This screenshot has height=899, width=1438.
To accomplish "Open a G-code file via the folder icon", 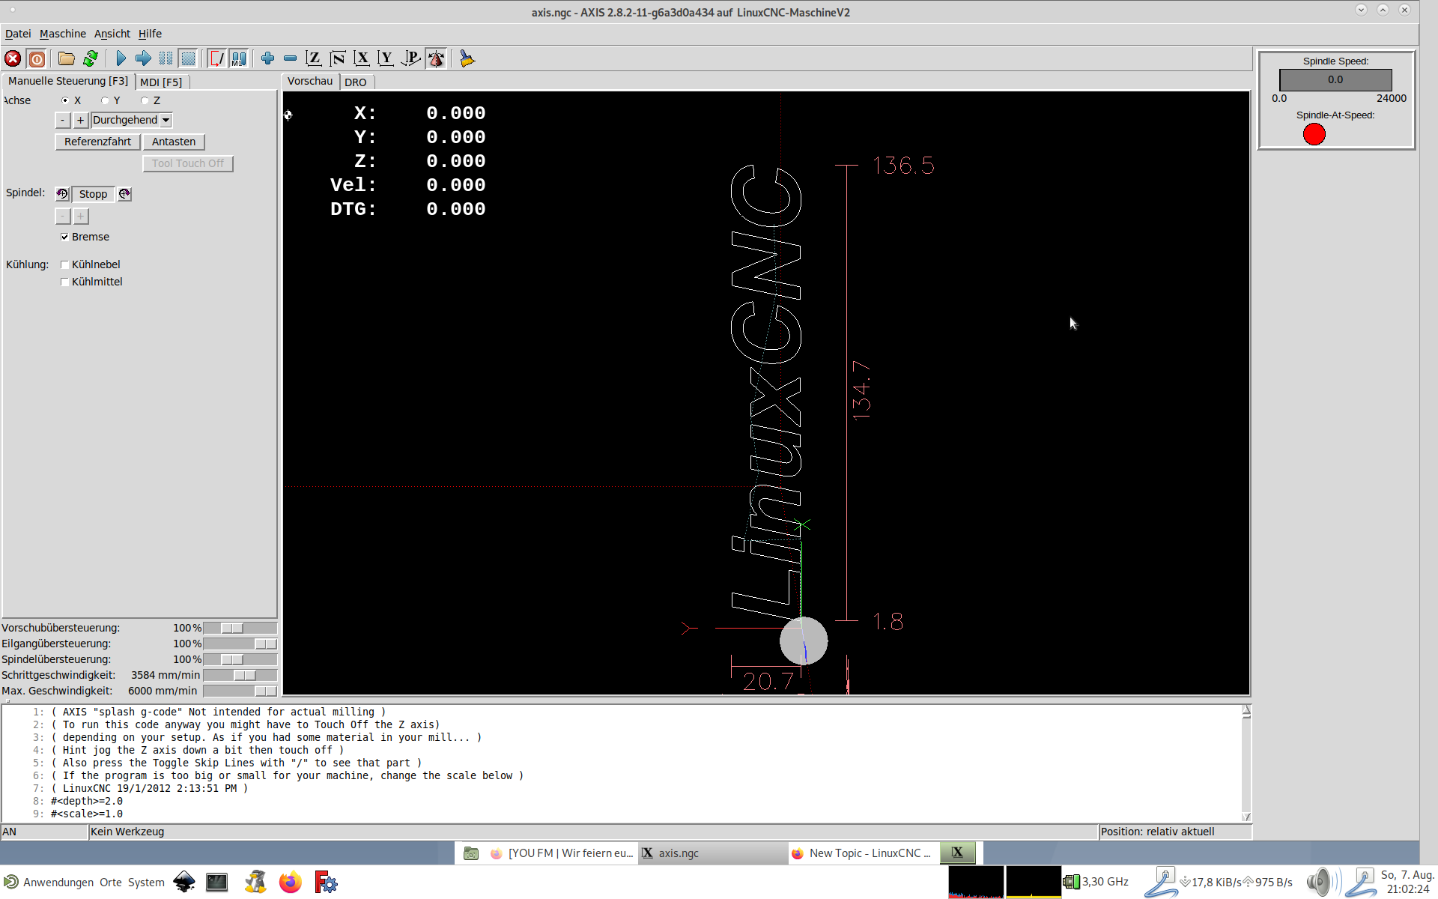I will click(x=67, y=58).
